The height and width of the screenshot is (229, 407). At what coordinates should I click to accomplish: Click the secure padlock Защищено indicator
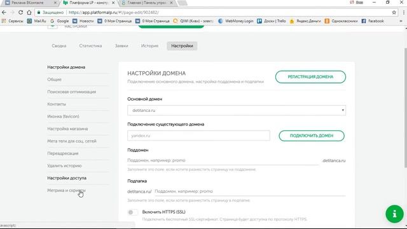click(50, 12)
